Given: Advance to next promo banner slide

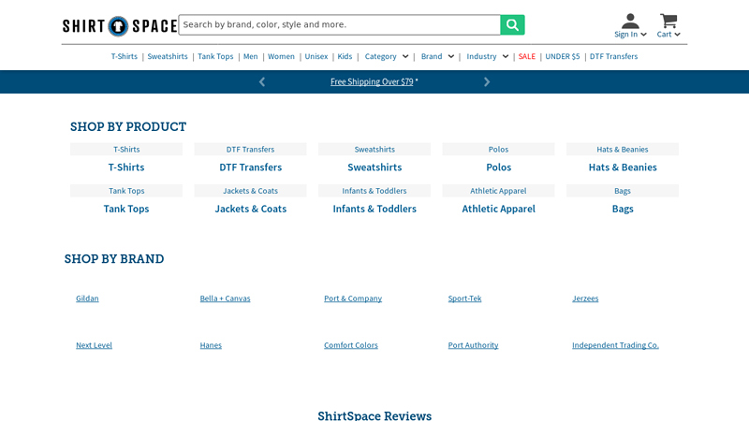Looking at the screenshot, I should 487,82.
